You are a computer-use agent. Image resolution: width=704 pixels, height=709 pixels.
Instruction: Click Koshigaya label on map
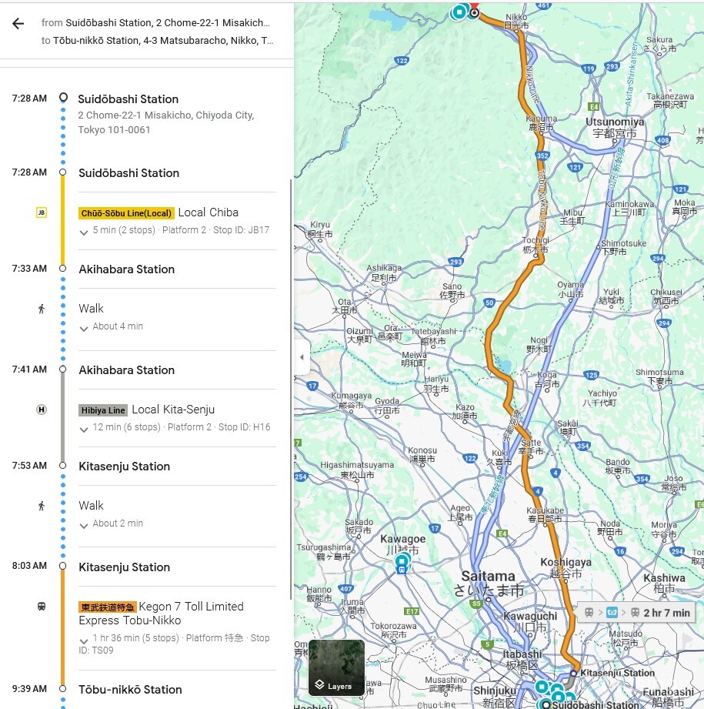[566, 567]
